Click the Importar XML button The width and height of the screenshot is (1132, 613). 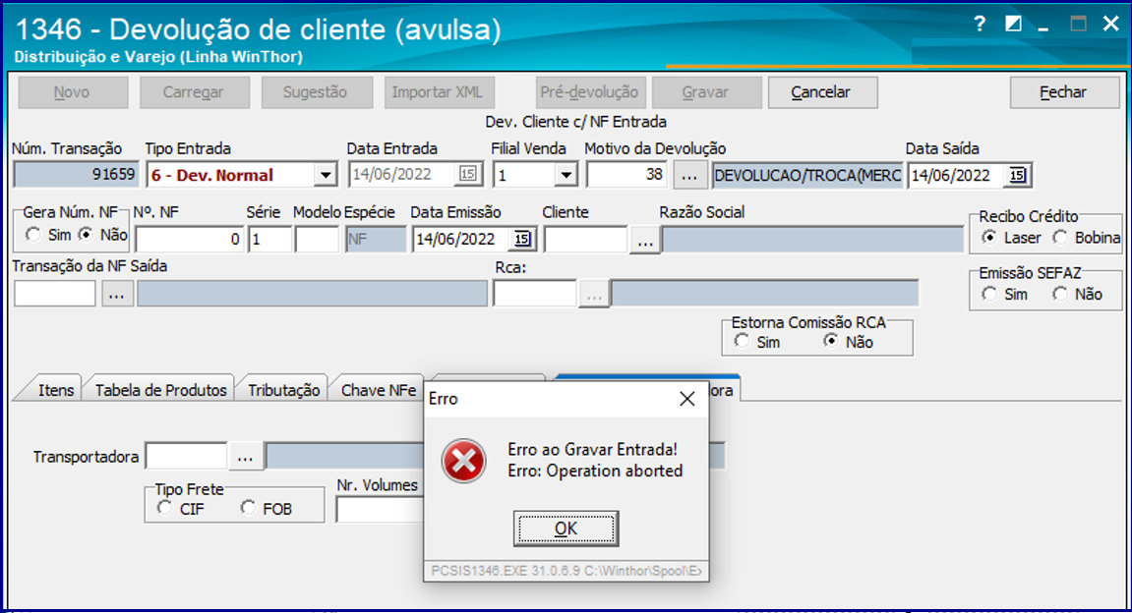440,92
